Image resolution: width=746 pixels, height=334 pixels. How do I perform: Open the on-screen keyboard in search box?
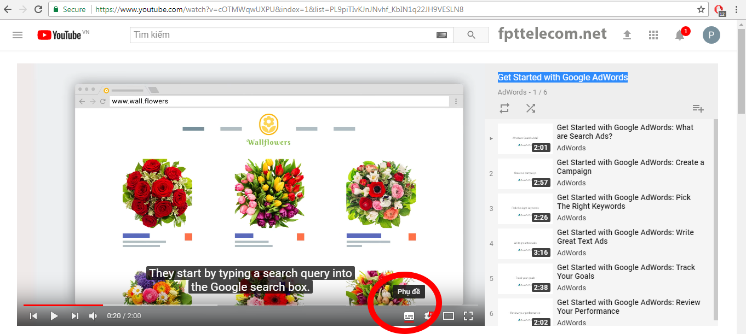tap(442, 35)
